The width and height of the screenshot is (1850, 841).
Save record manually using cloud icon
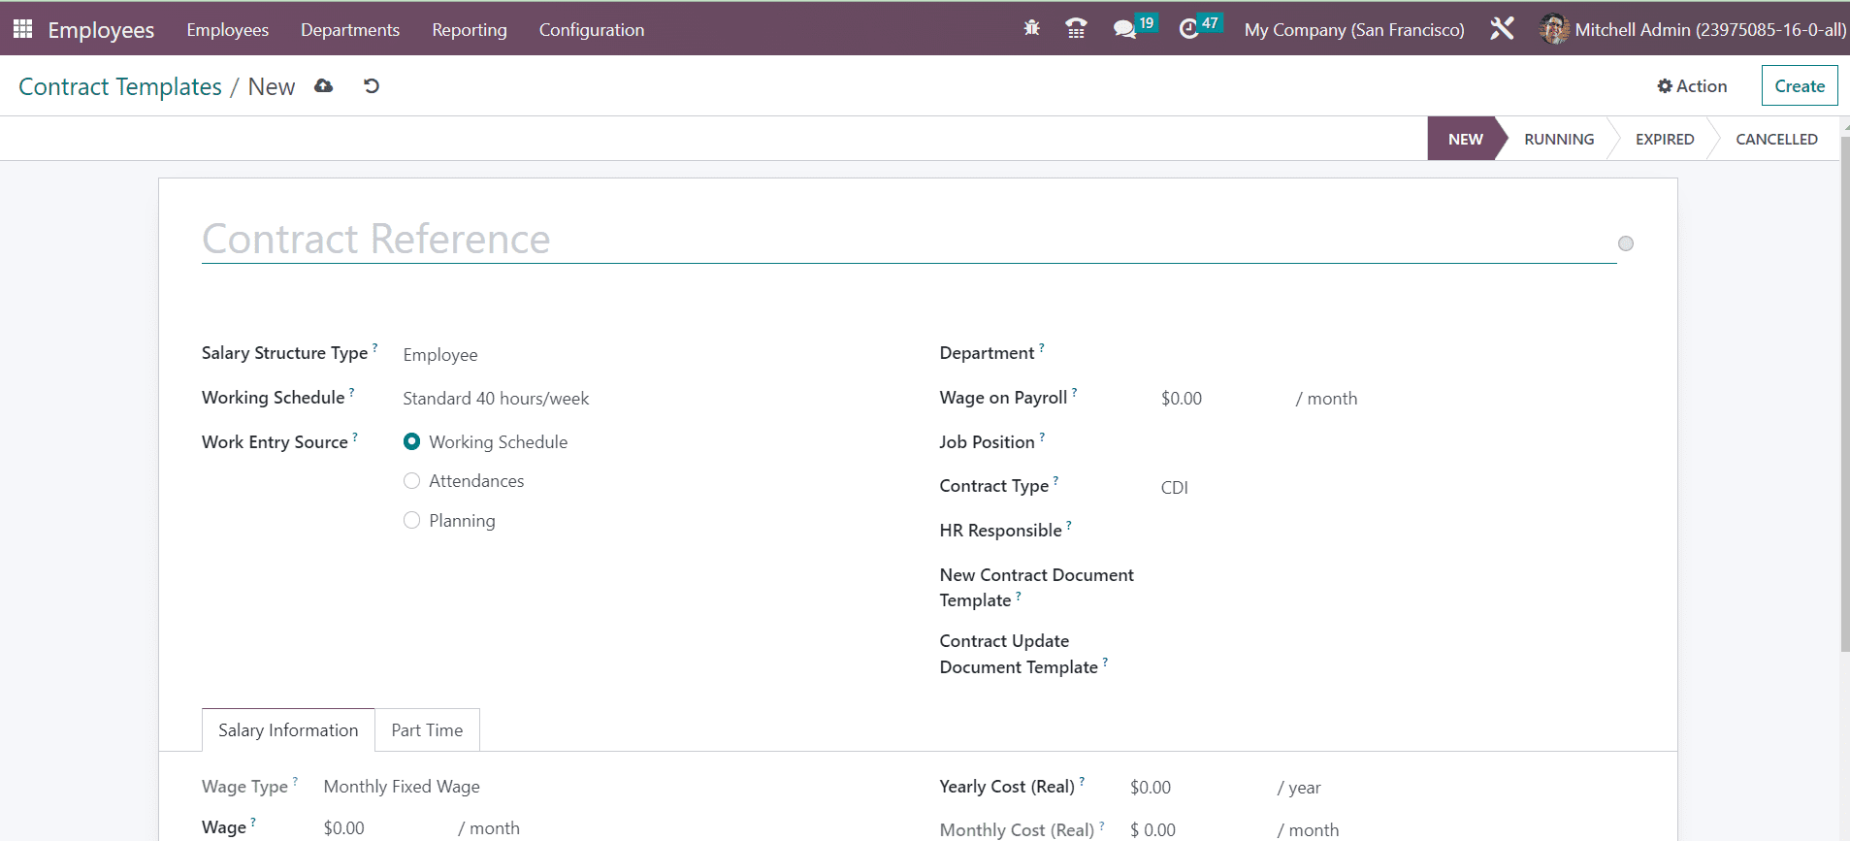(324, 86)
